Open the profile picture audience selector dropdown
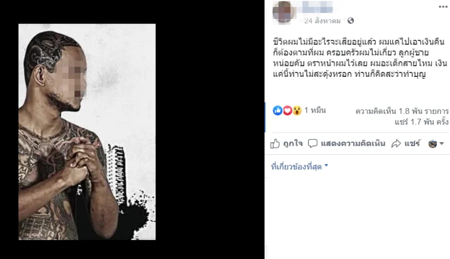 coord(436,144)
